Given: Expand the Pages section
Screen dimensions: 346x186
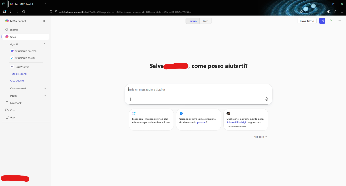Looking at the screenshot, I should (x=45, y=96).
